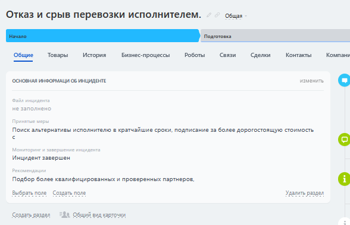Click изменить in the incident section

click(311, 81)
